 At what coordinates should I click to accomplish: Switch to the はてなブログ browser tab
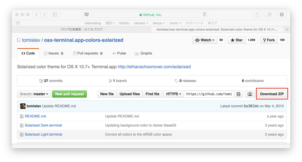[81, 29]
